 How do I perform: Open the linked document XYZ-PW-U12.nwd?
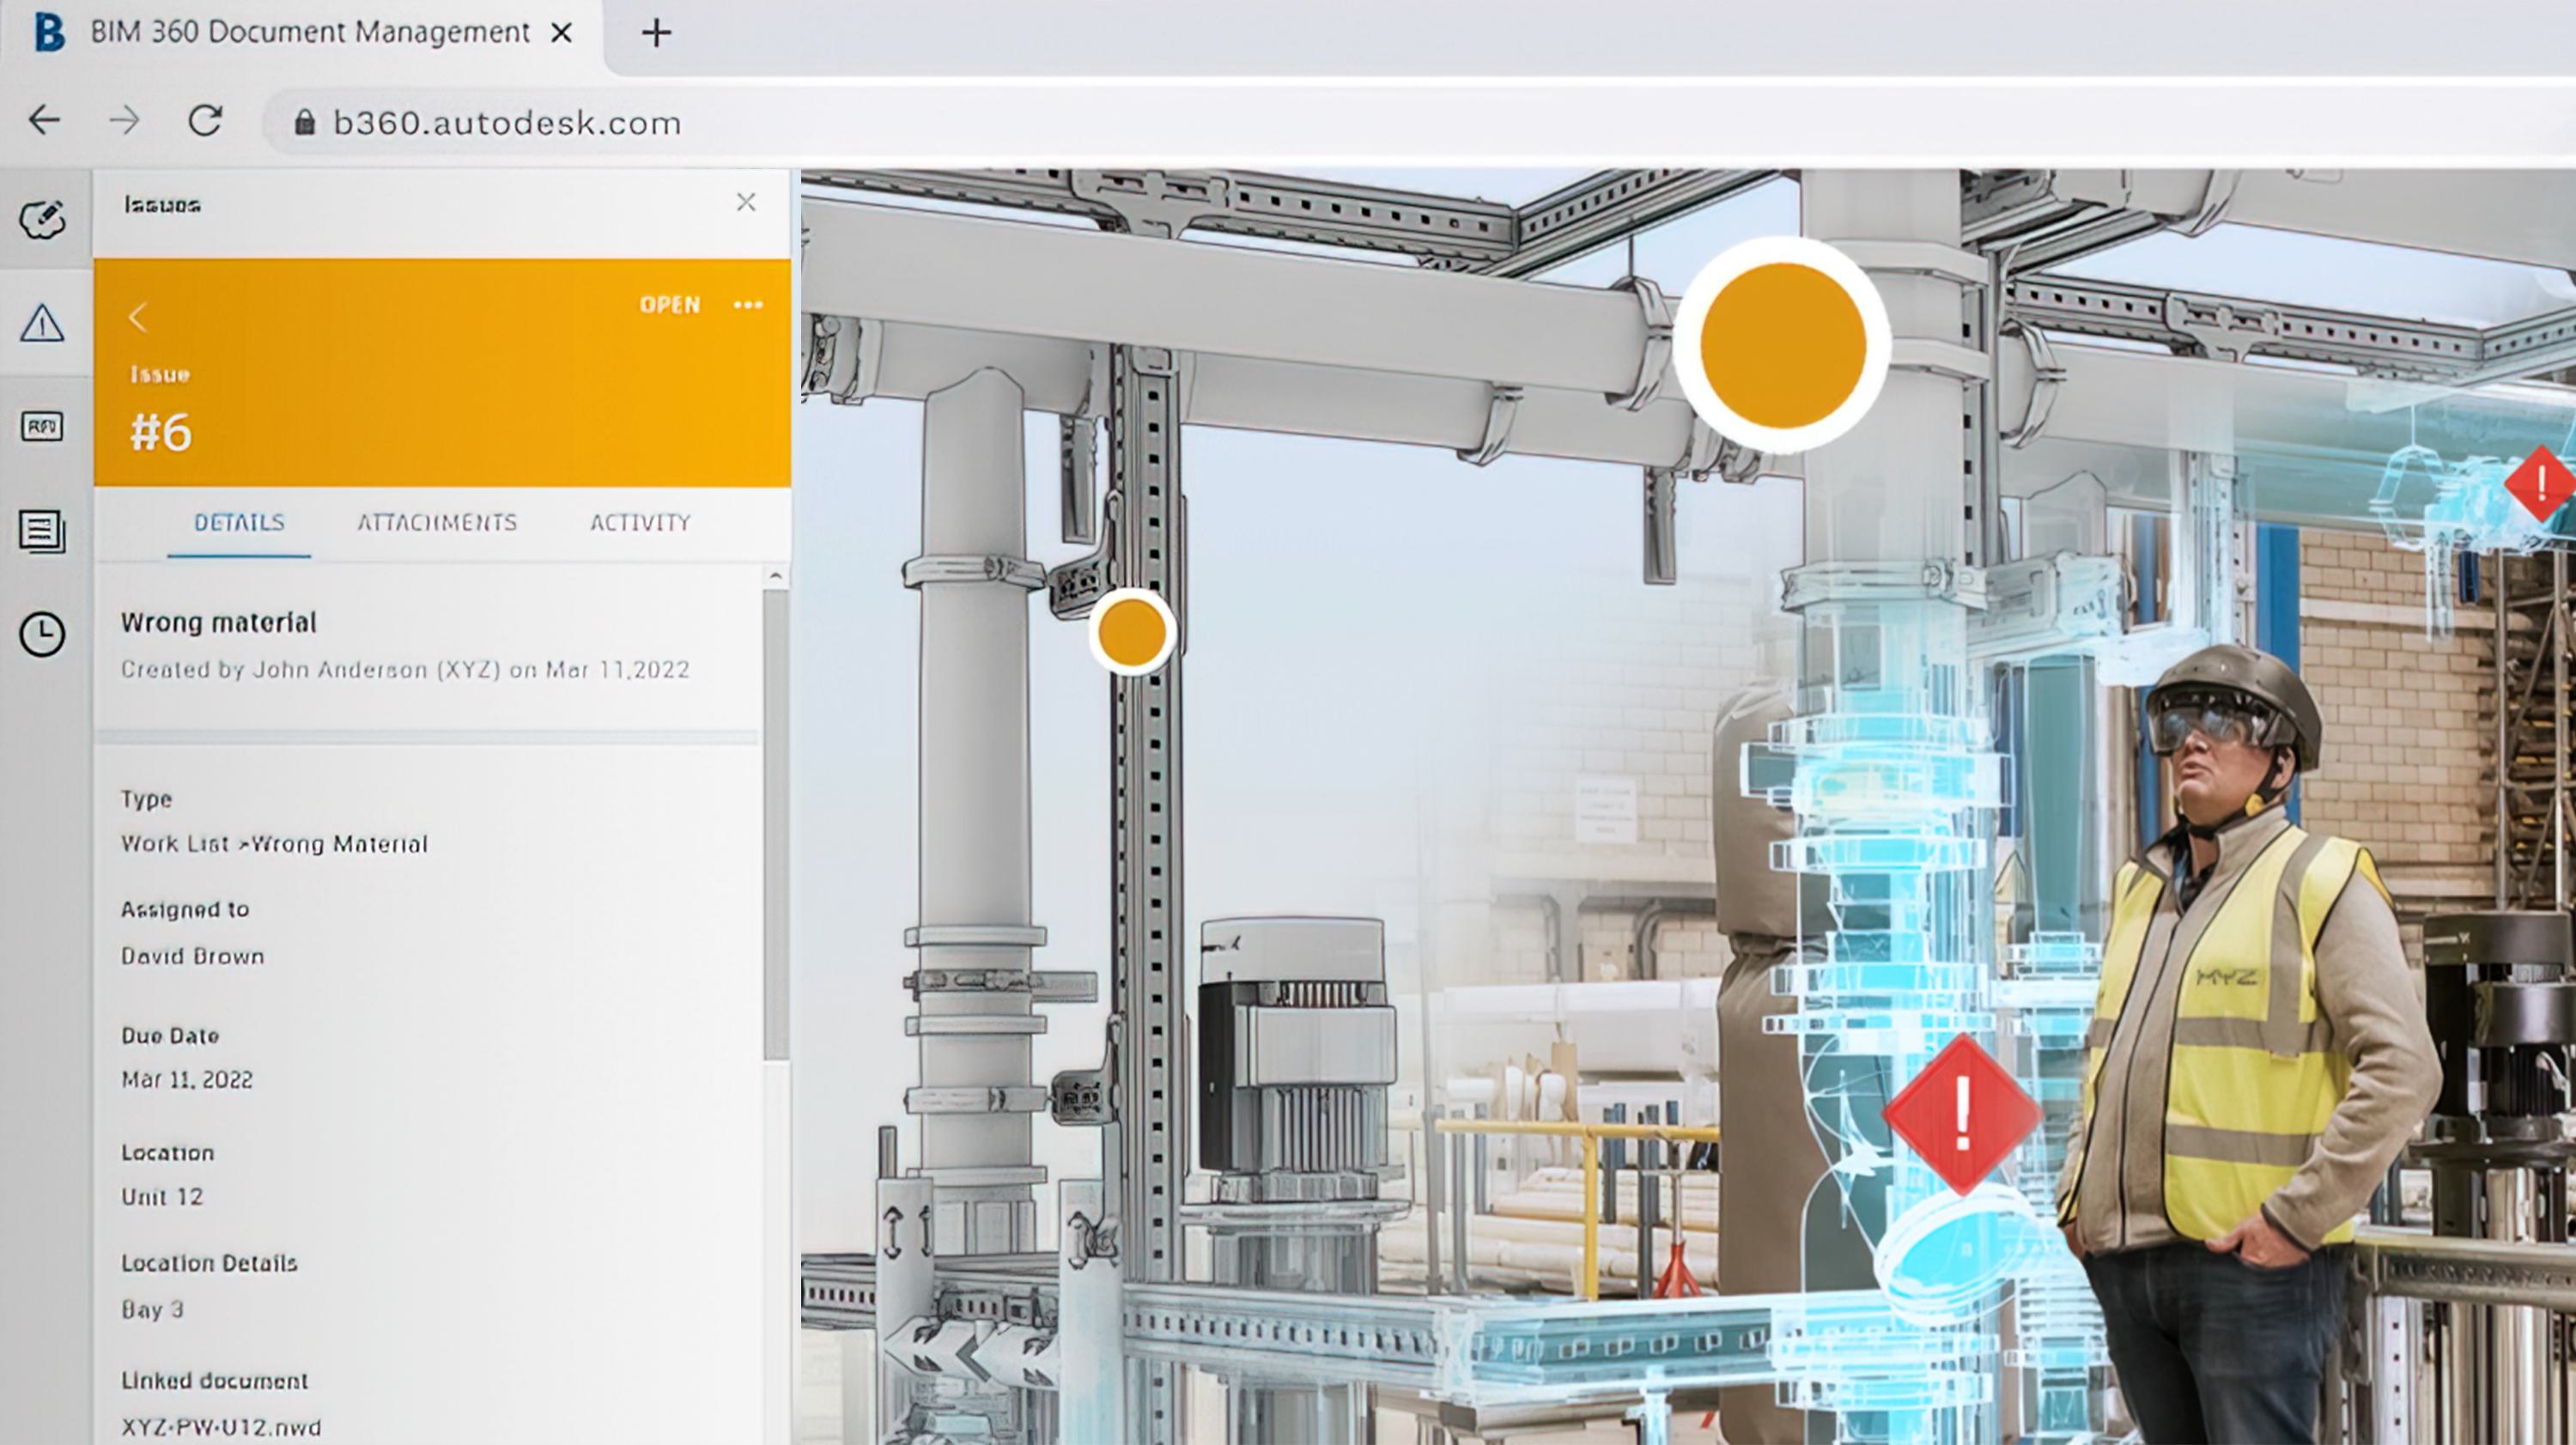222,1427
